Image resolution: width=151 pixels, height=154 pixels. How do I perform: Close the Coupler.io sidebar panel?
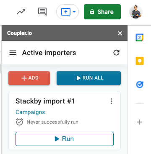[x=120, y=33]
